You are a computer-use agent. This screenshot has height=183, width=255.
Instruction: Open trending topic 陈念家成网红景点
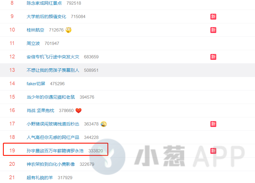(x=44, y=3)
